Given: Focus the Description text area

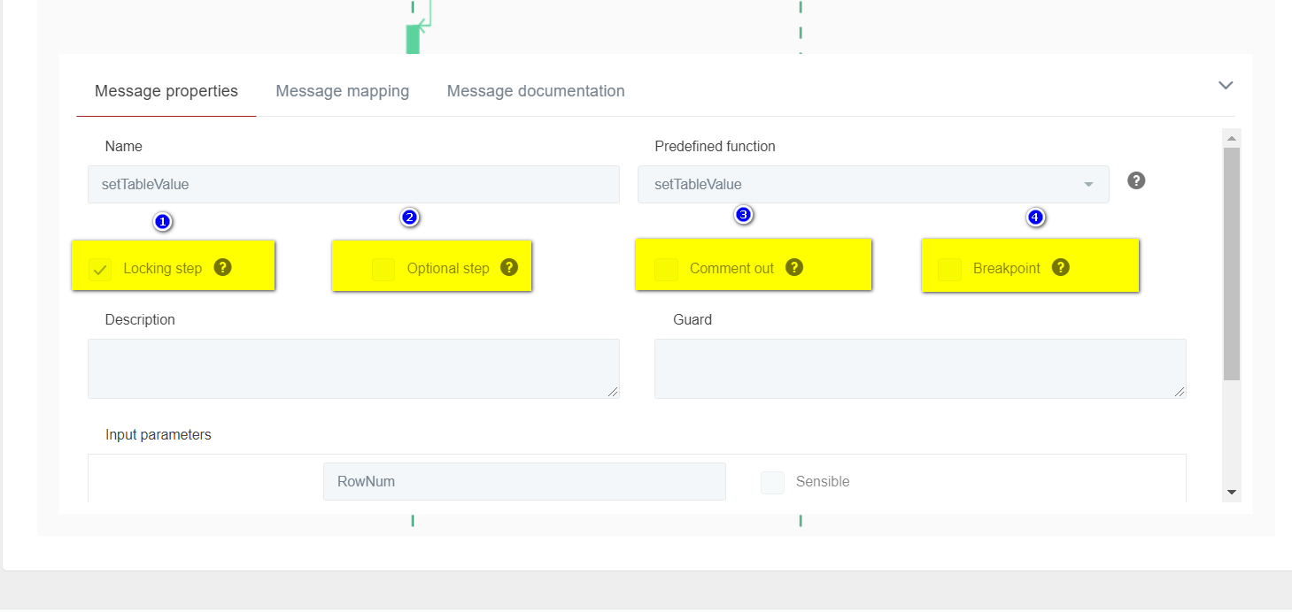Looking at the screenshot, I should (x=353, y=369).
